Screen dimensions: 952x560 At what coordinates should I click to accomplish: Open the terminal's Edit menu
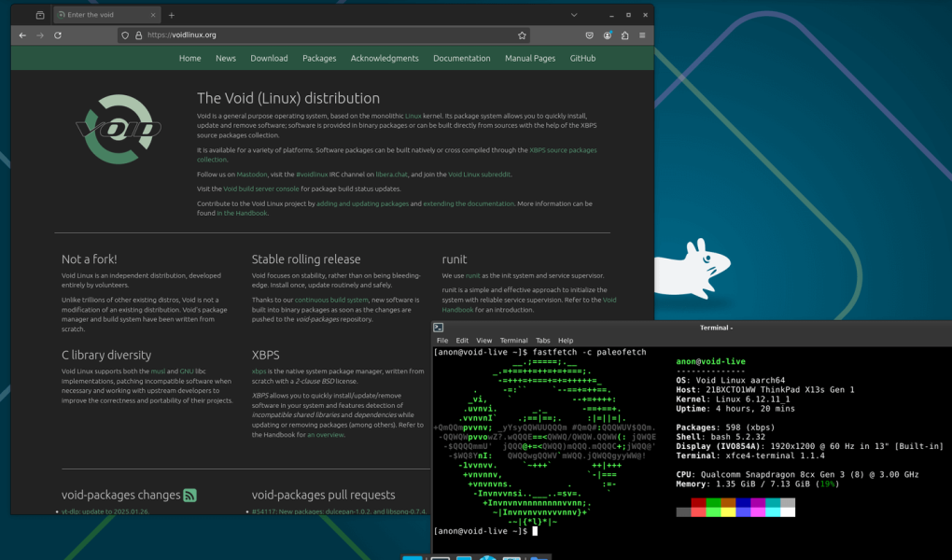(462, 341)
